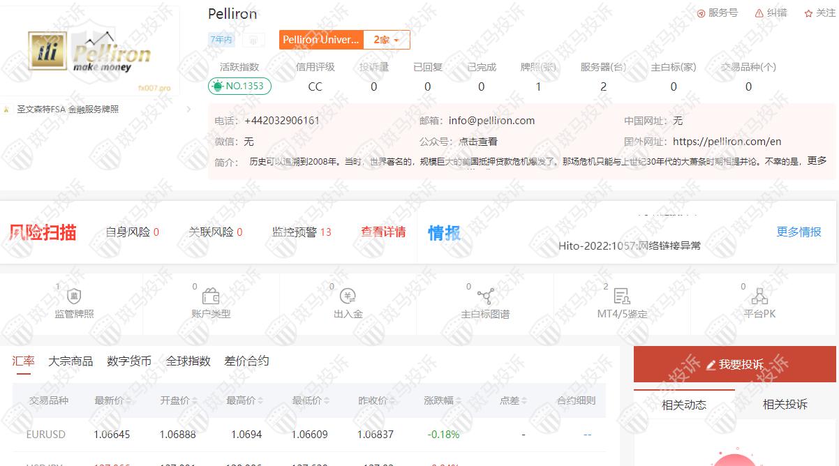View the 主白标图谱 network graph icon

coord(485,296)
